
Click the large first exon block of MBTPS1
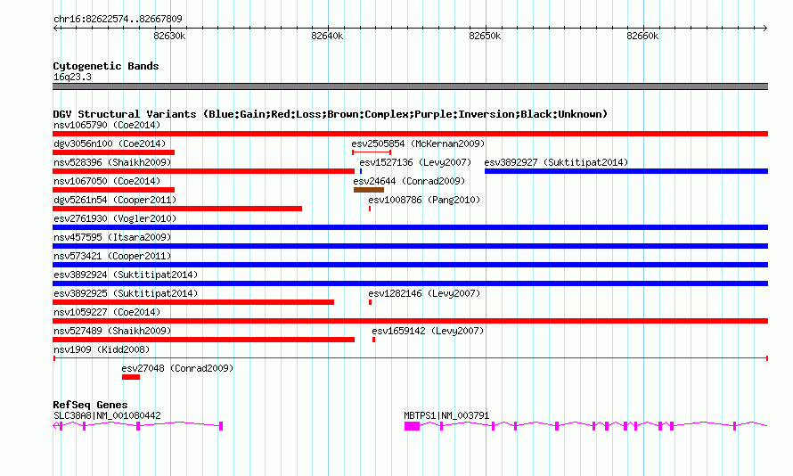click(x=413, y=426)
